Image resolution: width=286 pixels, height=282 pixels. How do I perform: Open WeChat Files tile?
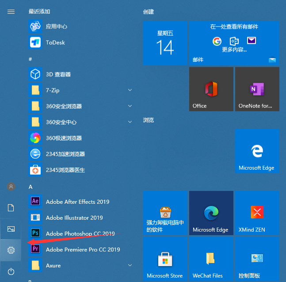click(x=211, y=259)
